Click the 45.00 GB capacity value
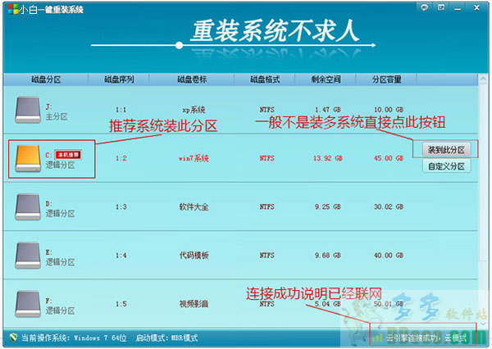Screen dimensions: 492x349 click(389, 158)
